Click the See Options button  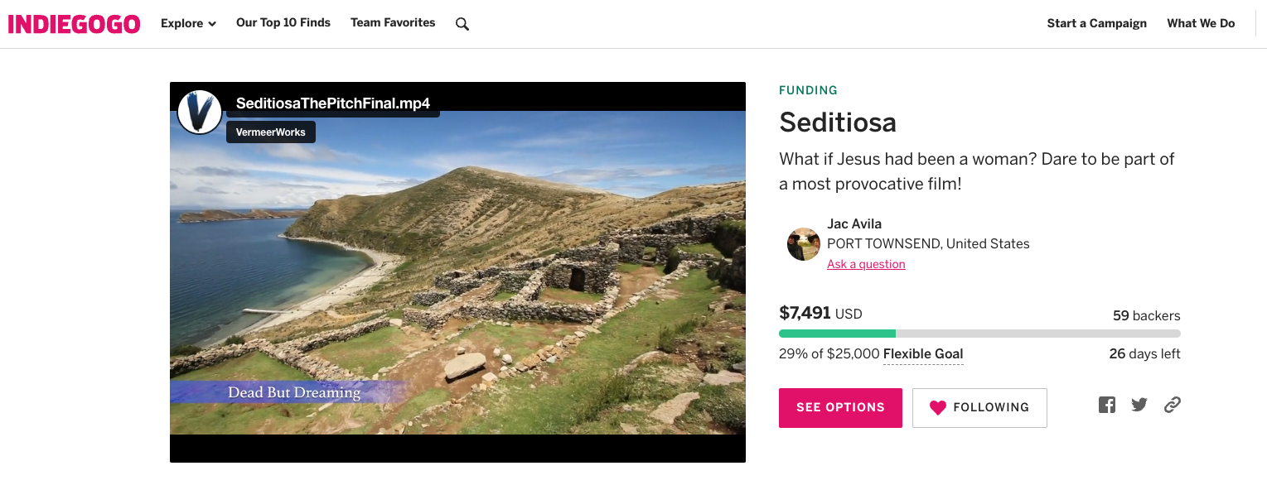(x=840, y=408)
